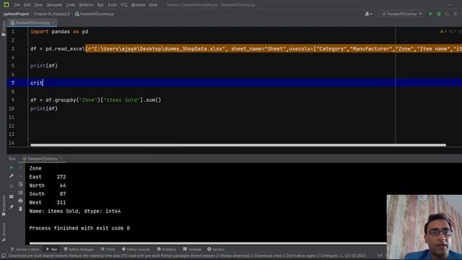Open the Structure sidebar tool window

[x=4, y=232]
